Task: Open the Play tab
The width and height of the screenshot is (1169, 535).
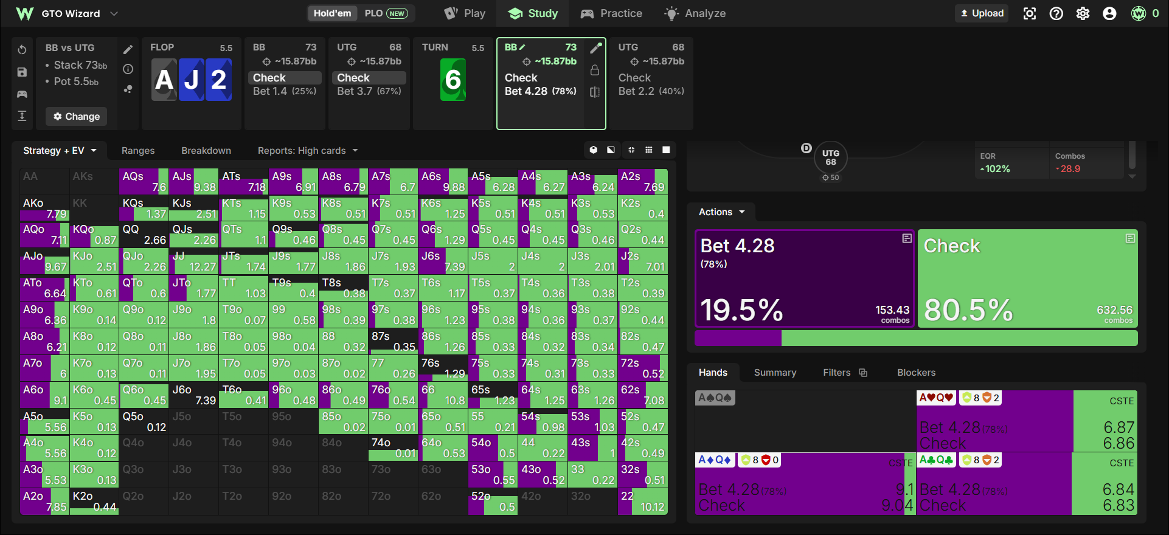Action: [x=465, y=13]
